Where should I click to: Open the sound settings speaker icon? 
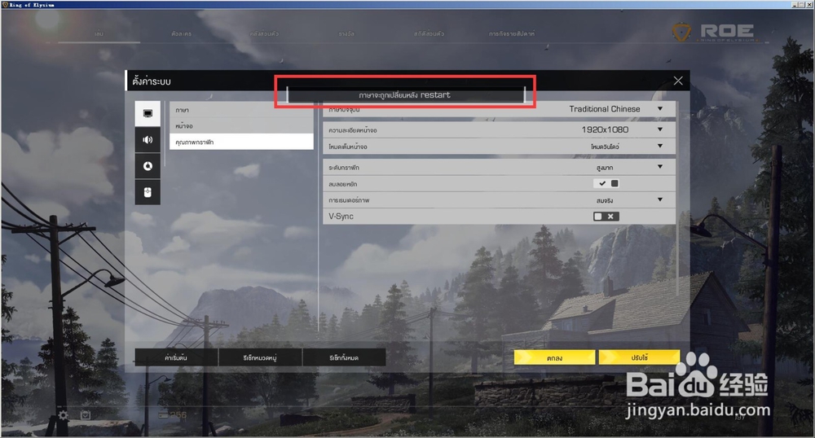point(148,139)
